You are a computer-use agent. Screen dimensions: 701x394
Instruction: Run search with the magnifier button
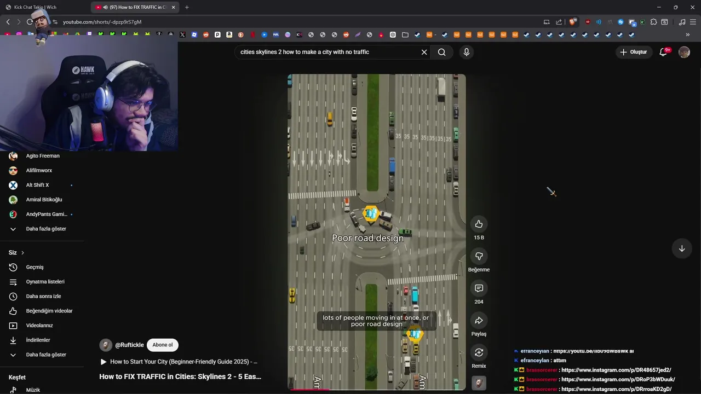coord(442,52)
